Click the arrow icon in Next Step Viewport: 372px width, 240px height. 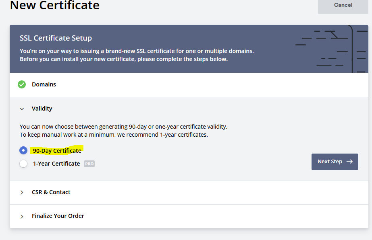349,162
